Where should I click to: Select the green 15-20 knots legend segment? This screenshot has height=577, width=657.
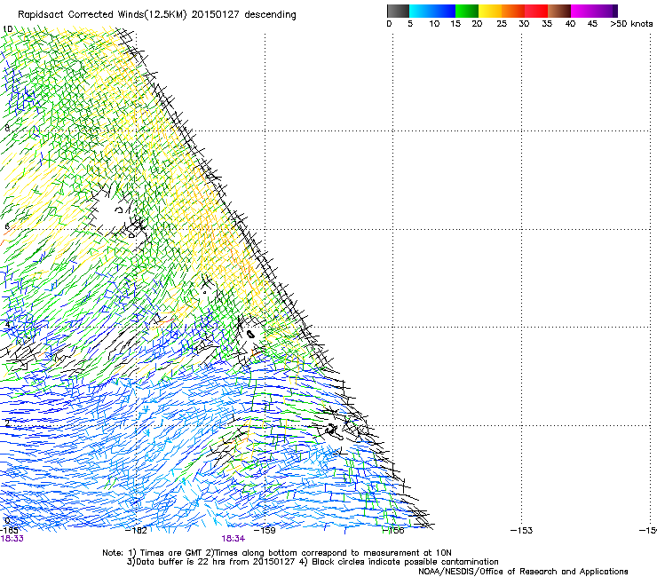pos(467,11)
